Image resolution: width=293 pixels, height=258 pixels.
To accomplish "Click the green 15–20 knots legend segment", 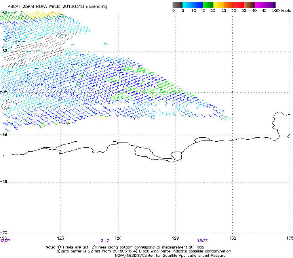I will (208, 5).
